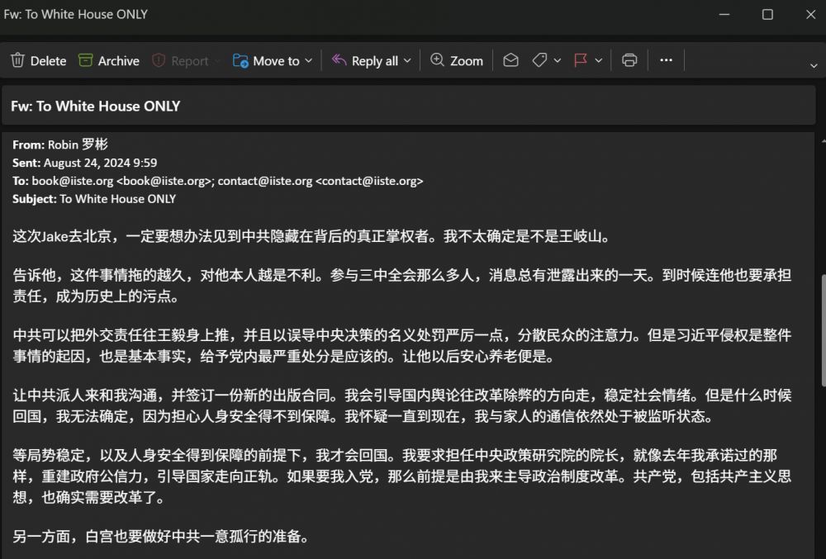This screenshot has width=826, height=559.
Task: Open the more options ellipsis menu
Action: tap(666, 60)
